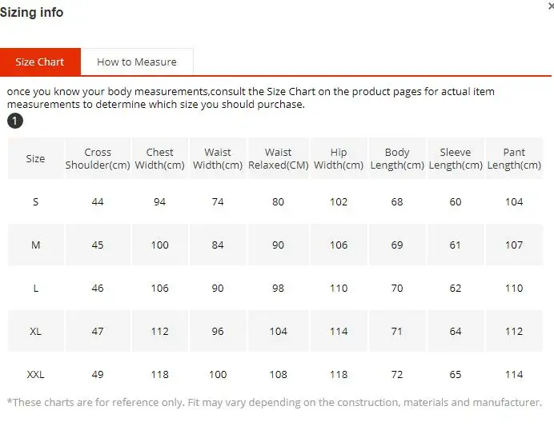Select the Pant Length(cm) header
Viewport: 554px width, 434px height.
coord(514,158)
